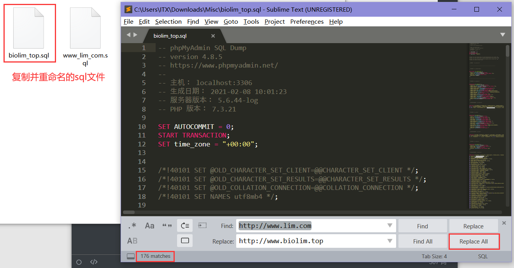Viewport: 514px width, 268px height.
Task: Click the circle icon in background window
Action: 79,262
